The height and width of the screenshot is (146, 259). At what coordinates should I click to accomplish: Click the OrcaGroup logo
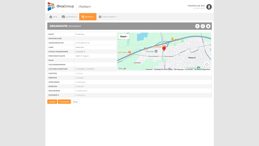[x=61, y=7]
